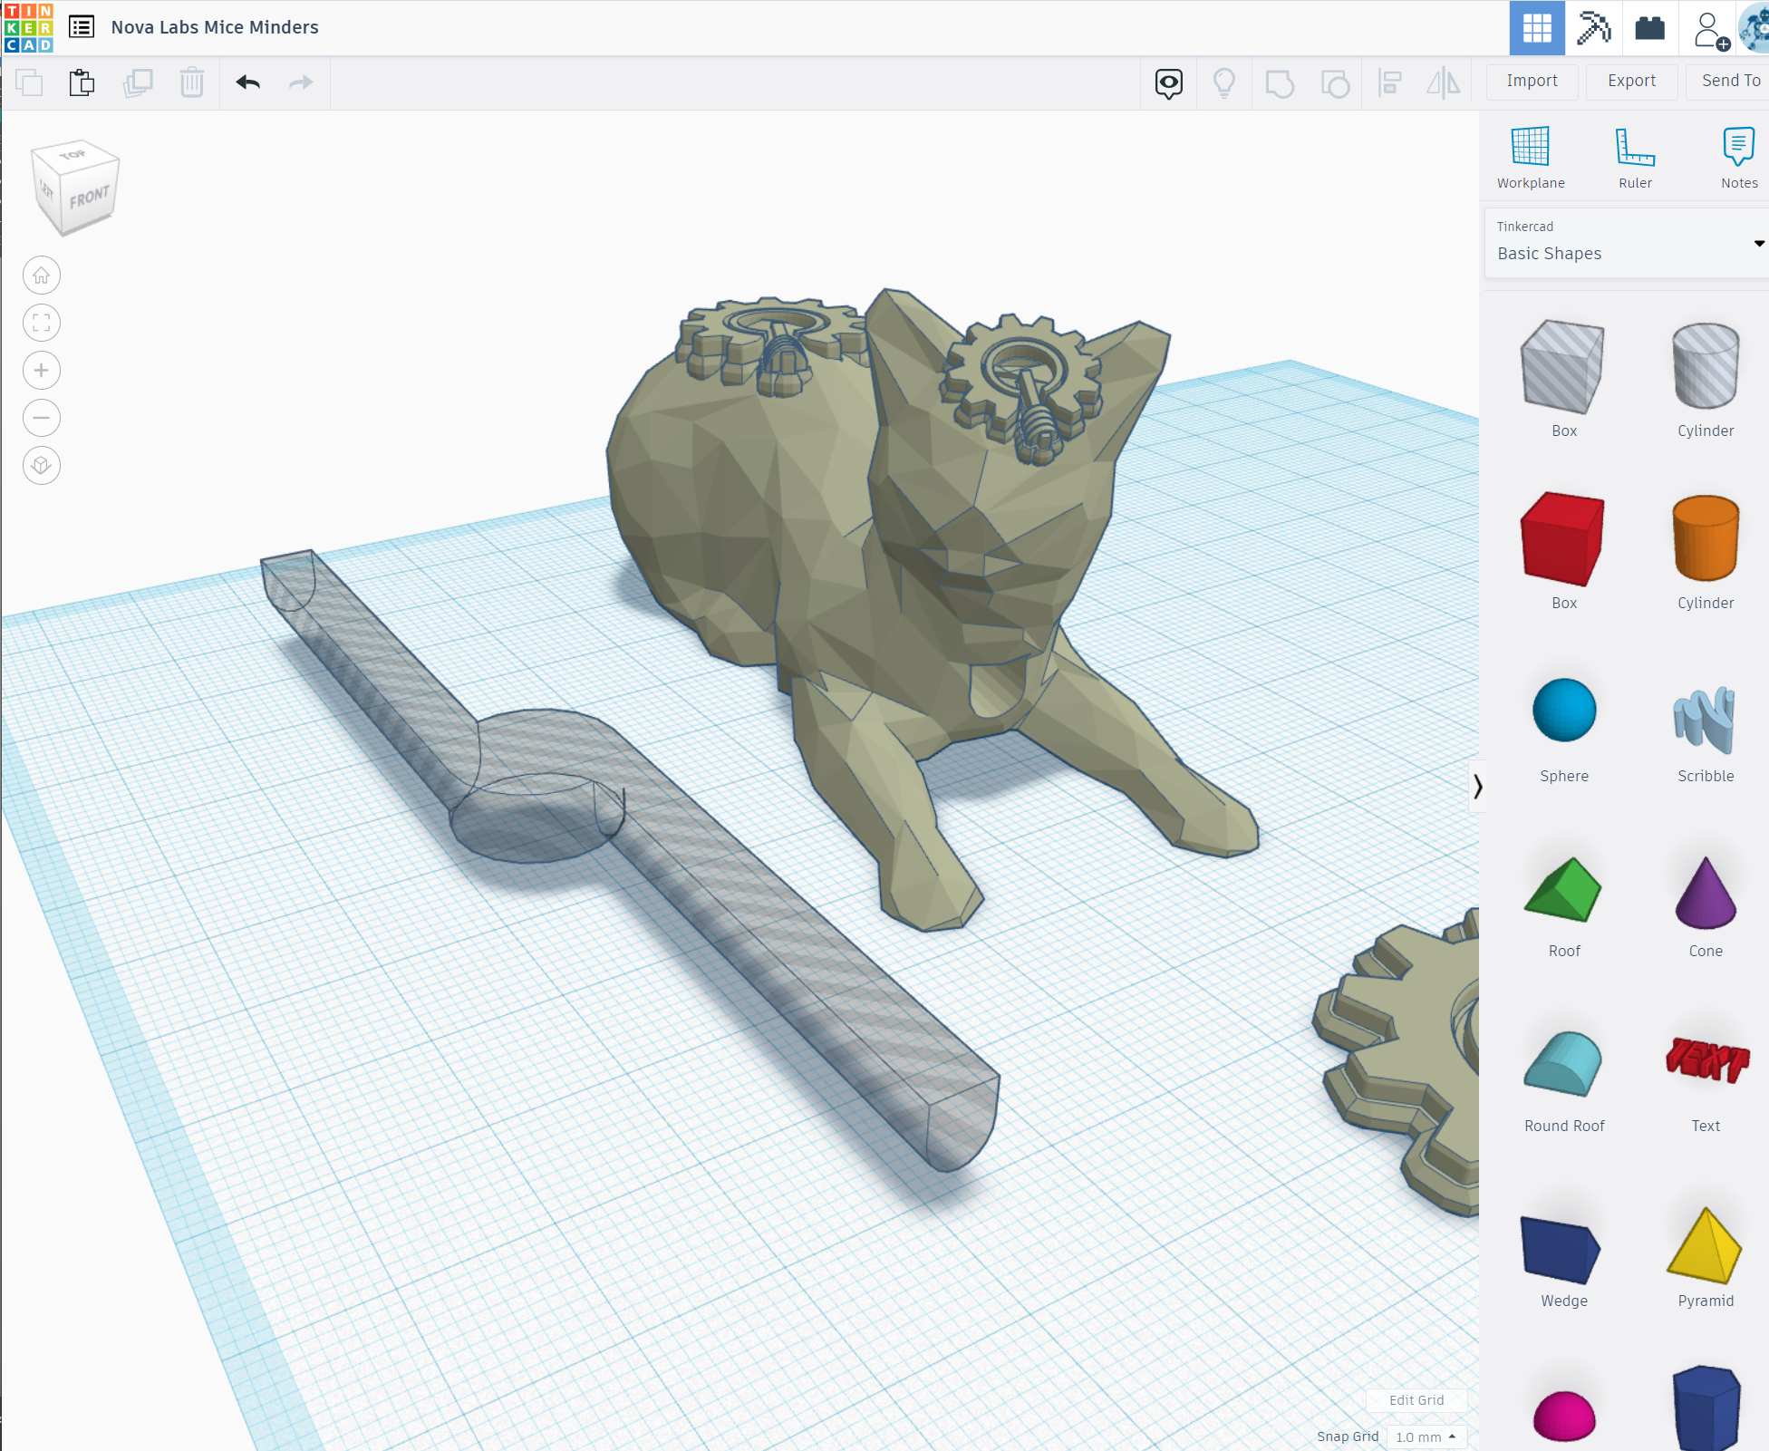Viewport: 1769px width, 1451px height.
Task: Toggle the light bulb show-all control
Action: pos(1224,82)
